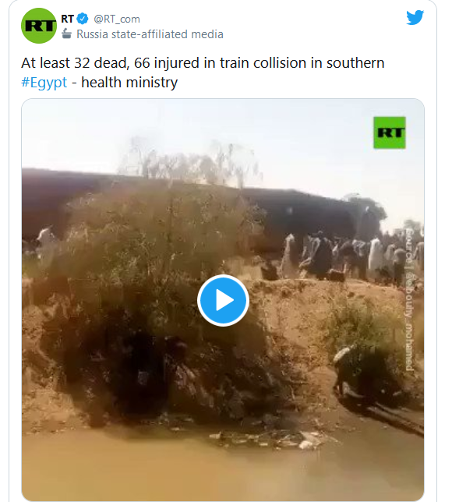
Task: Click the crowd of people in video
Action: tap(352, 255)
